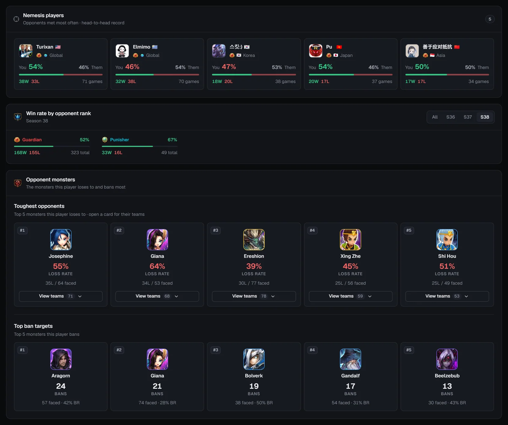Screen dimensions: 508x425
Task: Click the '38W 33L' record text
Action: click(x=29, y=82)
